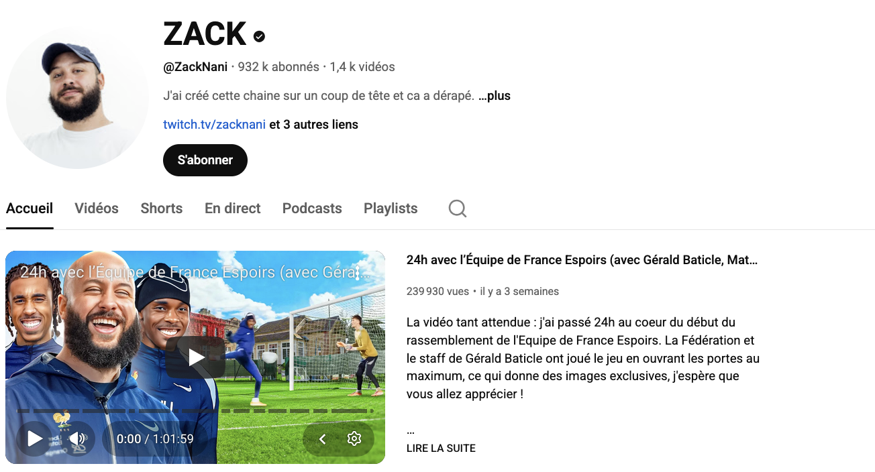This screenshot has height=472, width=875.
Task: Expand channel description with "…plus"
Action: [x=495, y=96]
